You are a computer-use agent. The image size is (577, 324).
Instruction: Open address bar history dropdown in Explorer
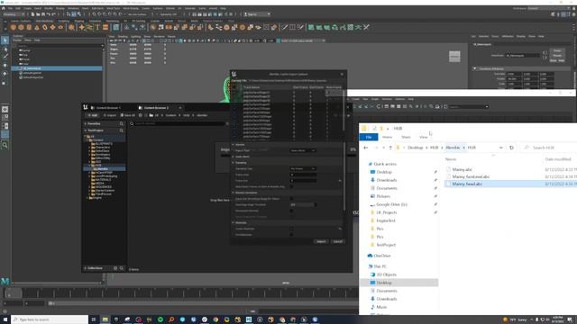click(x=501, y=148)
